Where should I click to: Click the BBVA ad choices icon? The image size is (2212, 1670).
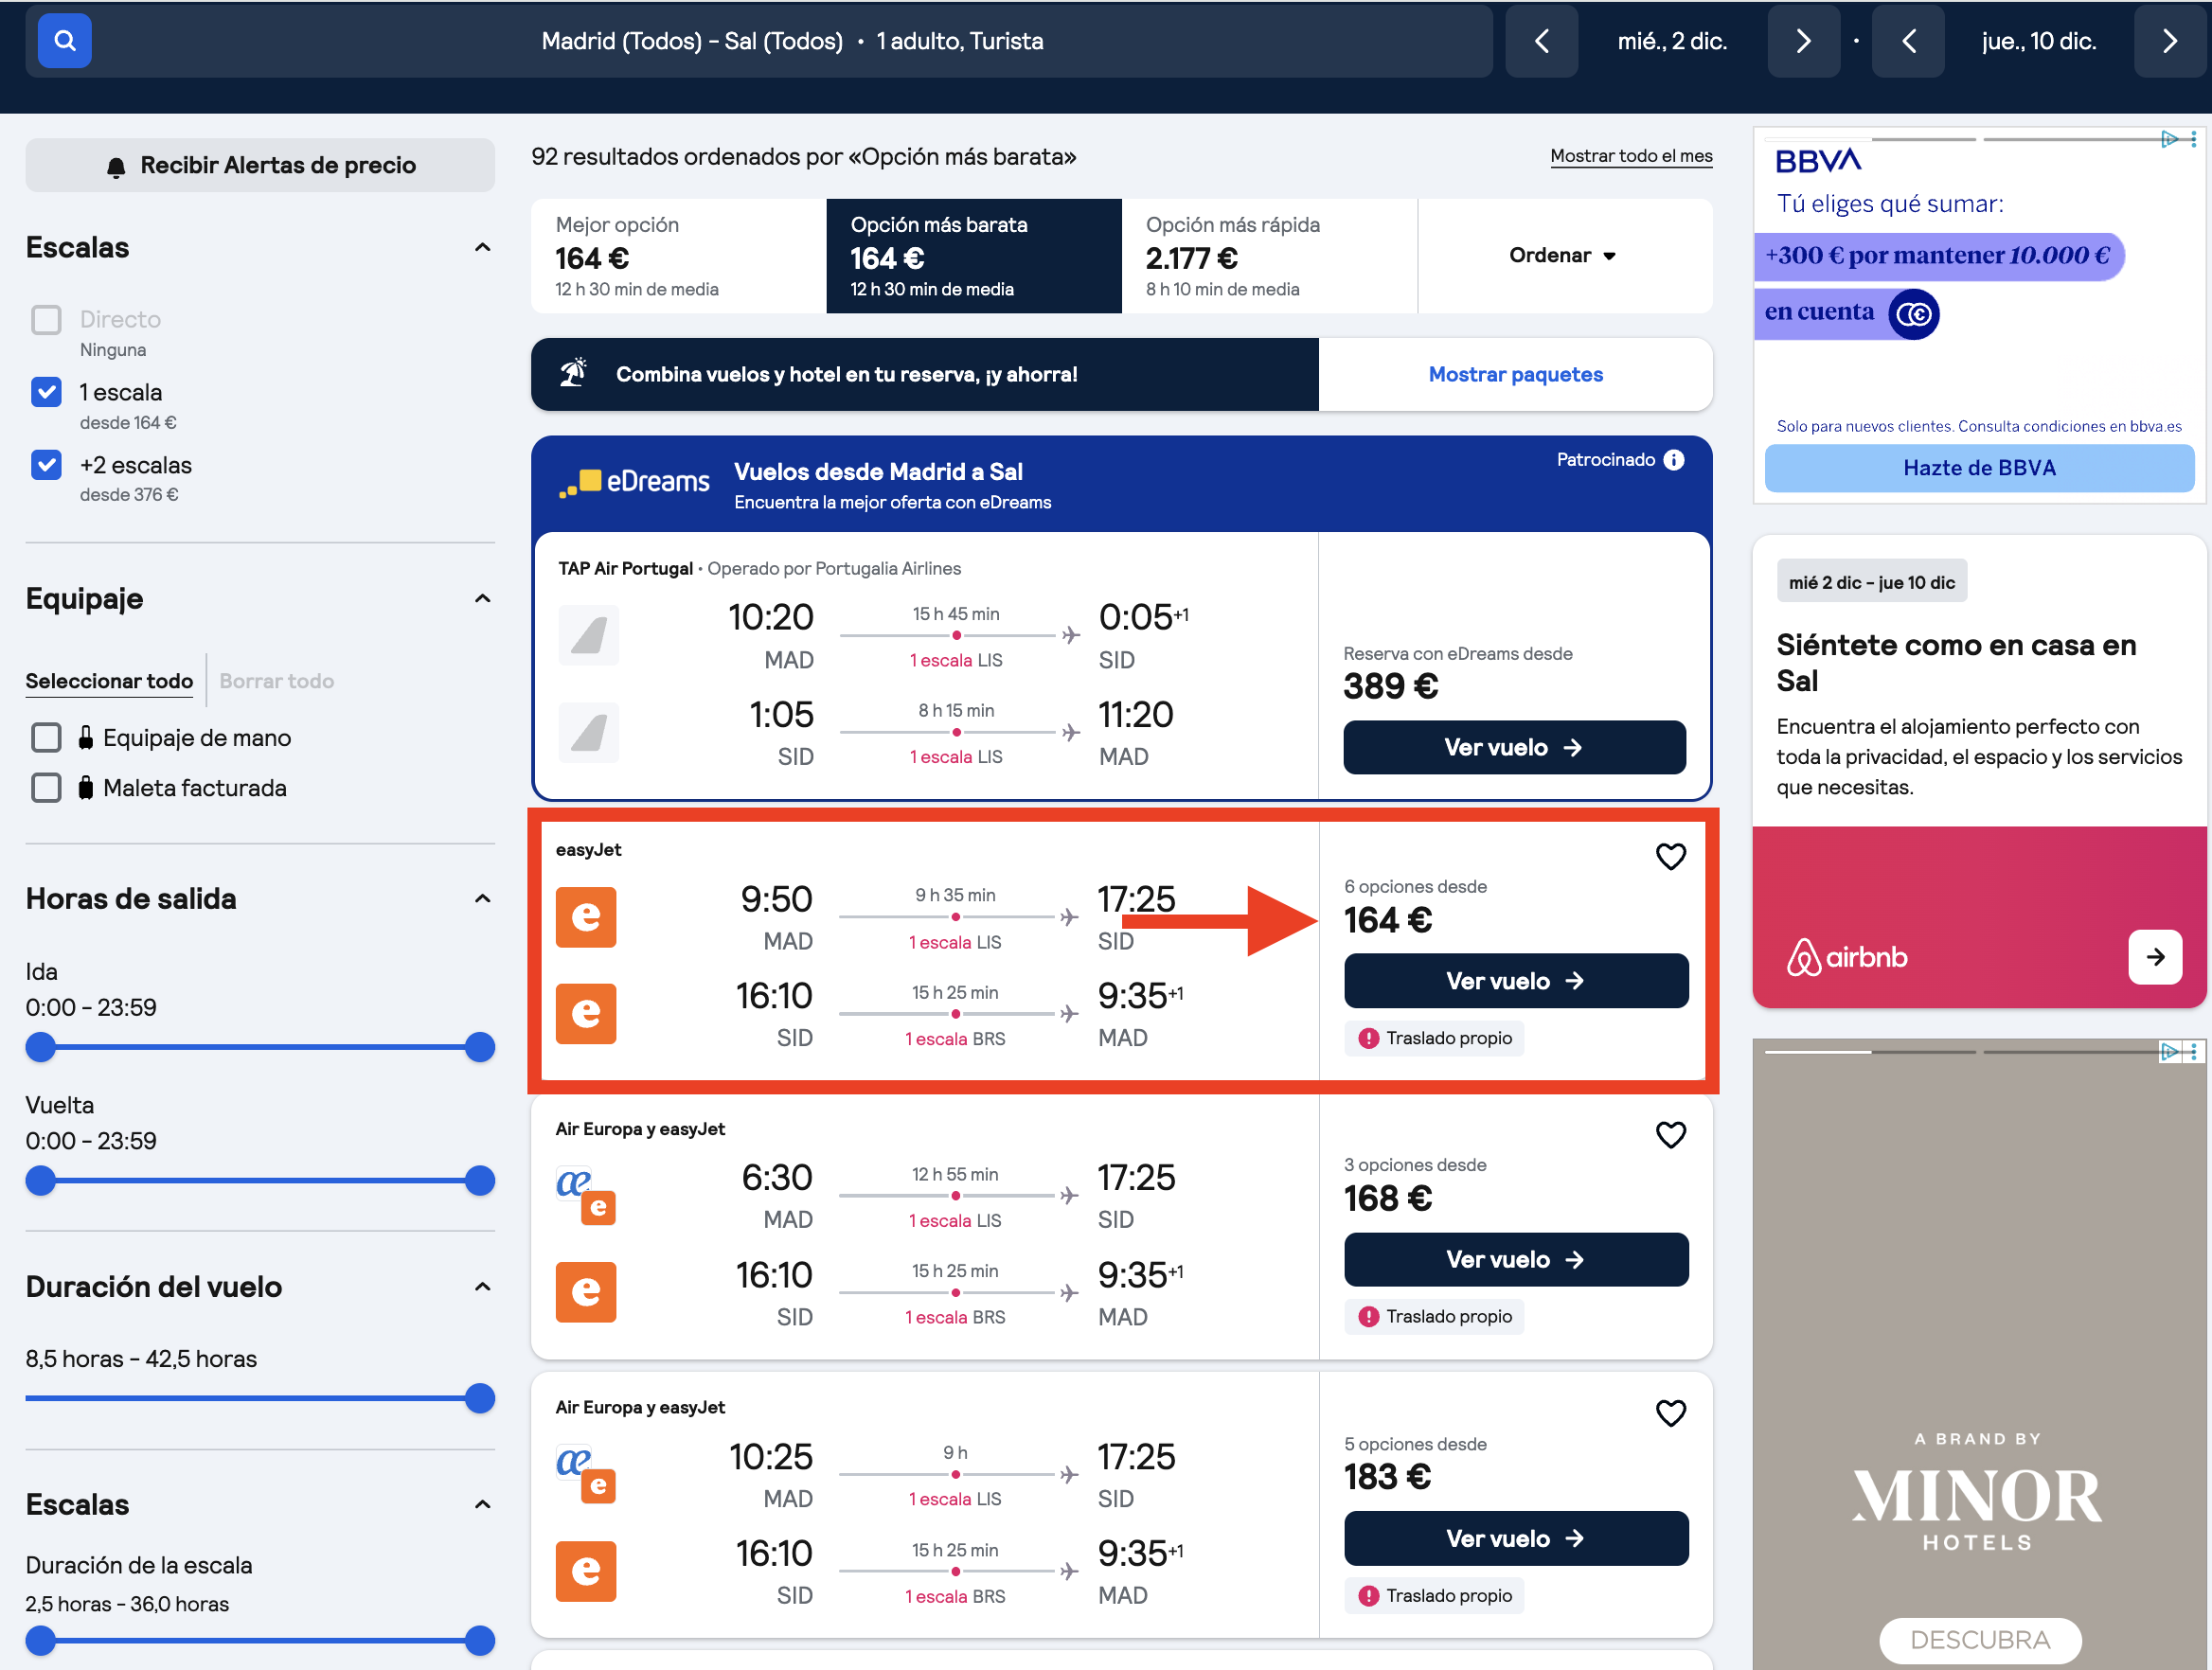tap(2169, 139)
